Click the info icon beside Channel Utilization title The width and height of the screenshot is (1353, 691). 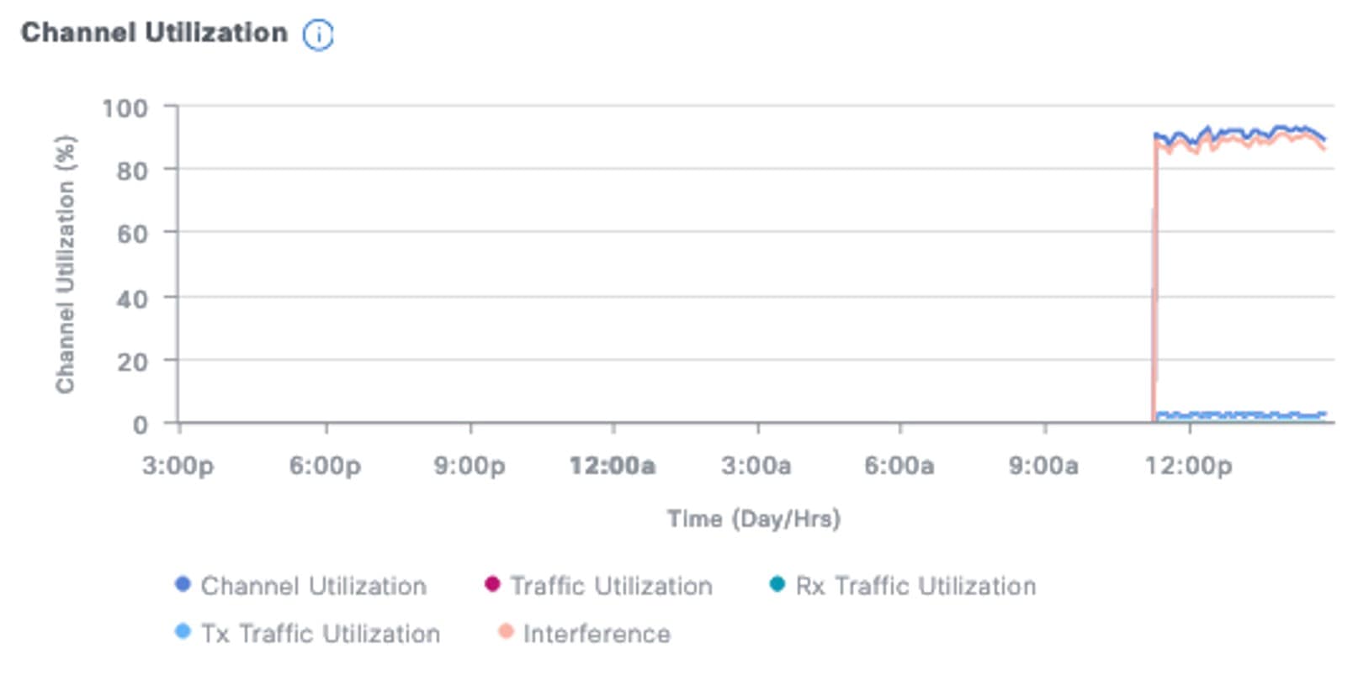(x=318, y=35)
